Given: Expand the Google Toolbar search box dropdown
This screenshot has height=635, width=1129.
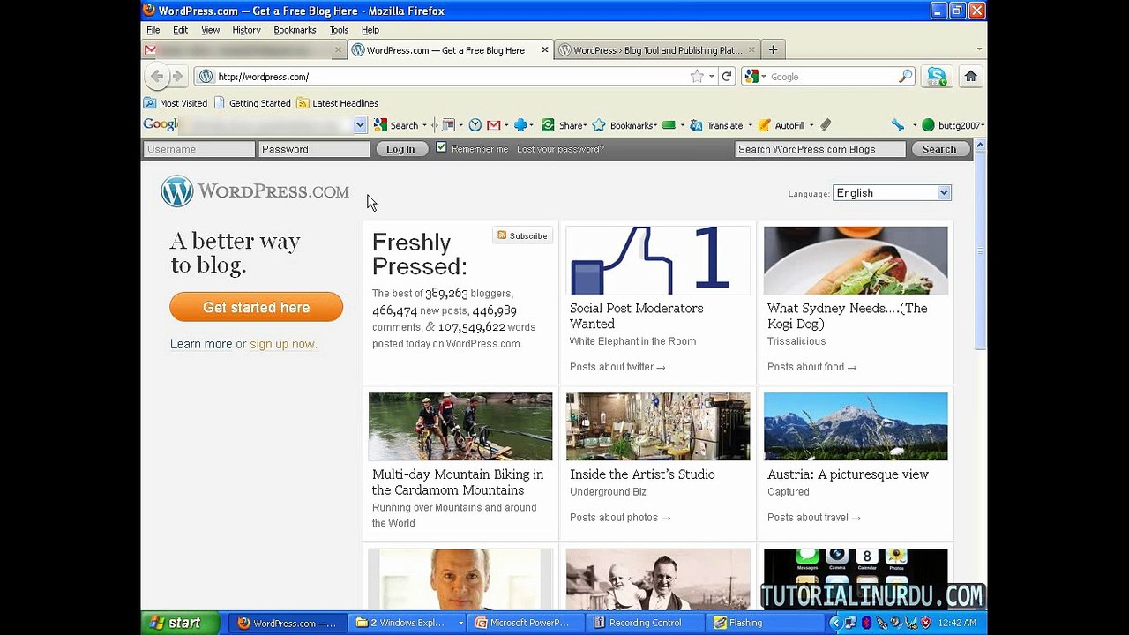Looking at the screenshot, I should click(360, 125).
